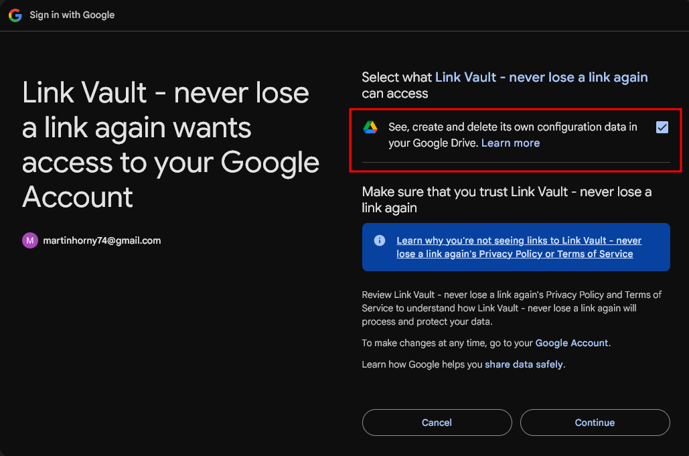The height and width of the screenshot is (456, 689).
Task: Click "Sign in with Google" header label
Action: tap(72, 15)
